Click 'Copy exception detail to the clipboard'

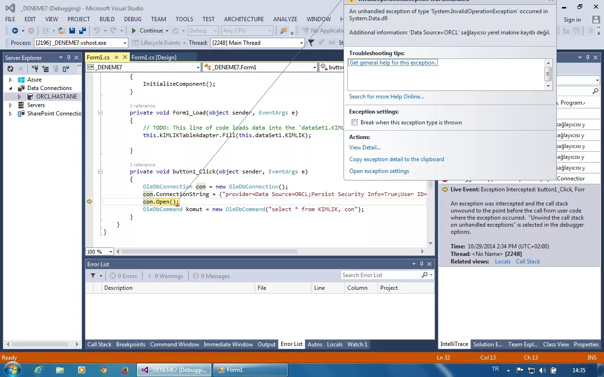pyautogui.click(x=396, y=159)
